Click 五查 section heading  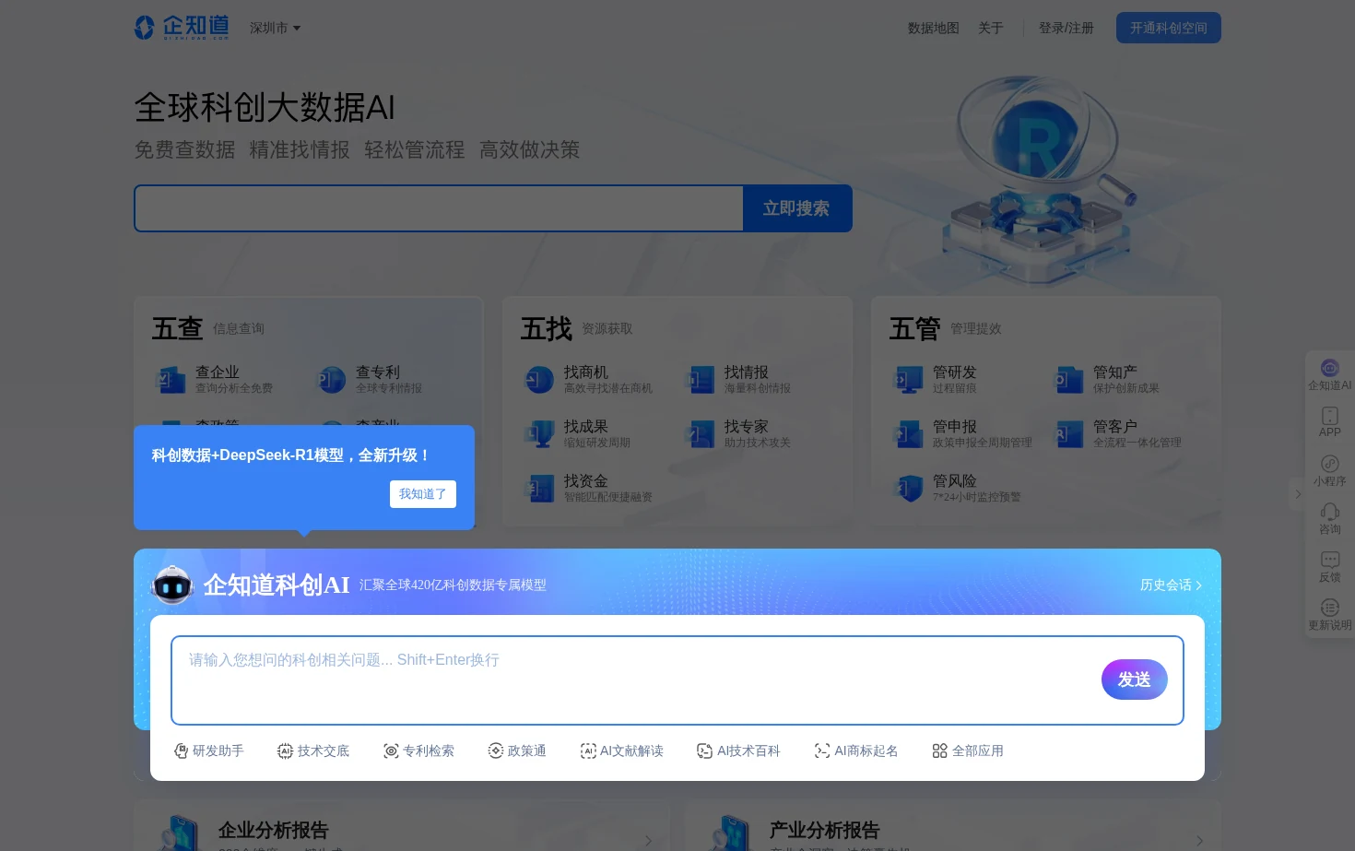[x=177, y=329]
